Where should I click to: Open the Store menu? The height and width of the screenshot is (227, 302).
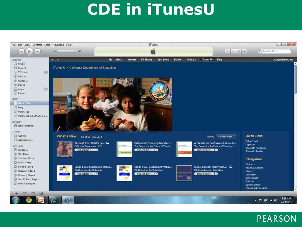click(47, 45)
